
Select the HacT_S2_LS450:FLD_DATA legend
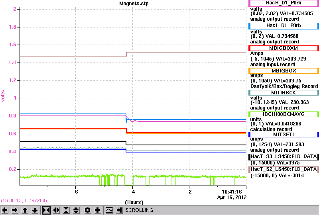(284, 170)
